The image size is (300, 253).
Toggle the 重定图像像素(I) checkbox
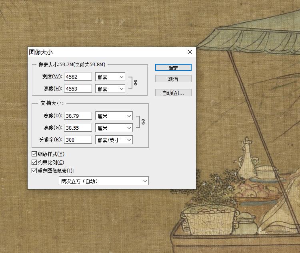[34, 171]
